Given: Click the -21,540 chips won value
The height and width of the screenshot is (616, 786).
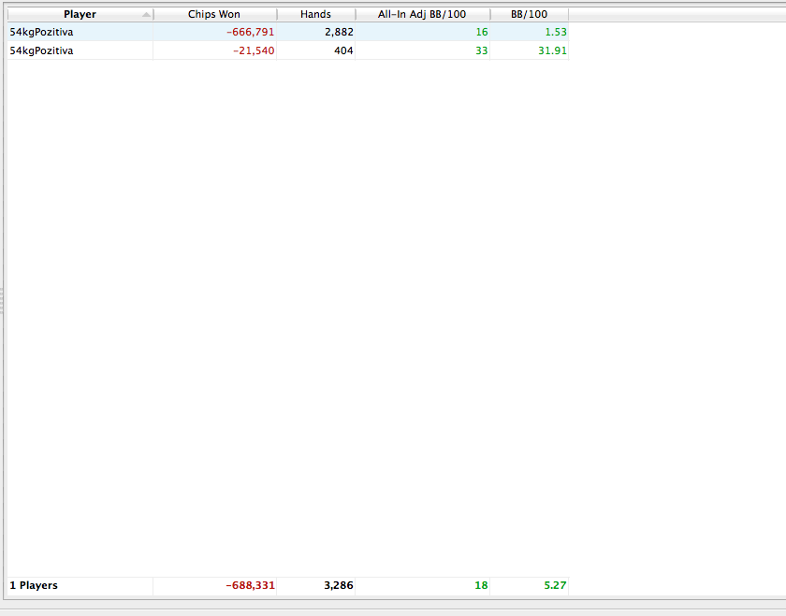Looking at the screenshot, I should (x=254, y=50).
